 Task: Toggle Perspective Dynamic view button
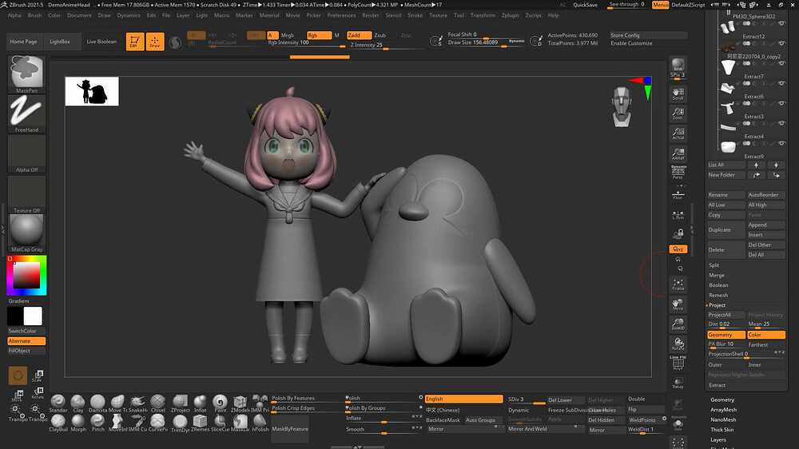[678, 173]
